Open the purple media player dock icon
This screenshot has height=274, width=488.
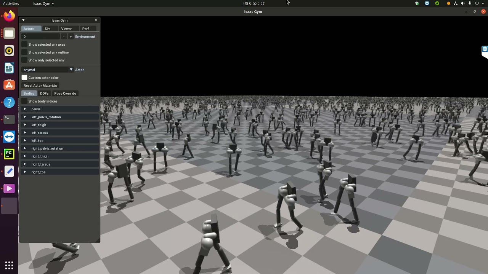click(9, 188)
